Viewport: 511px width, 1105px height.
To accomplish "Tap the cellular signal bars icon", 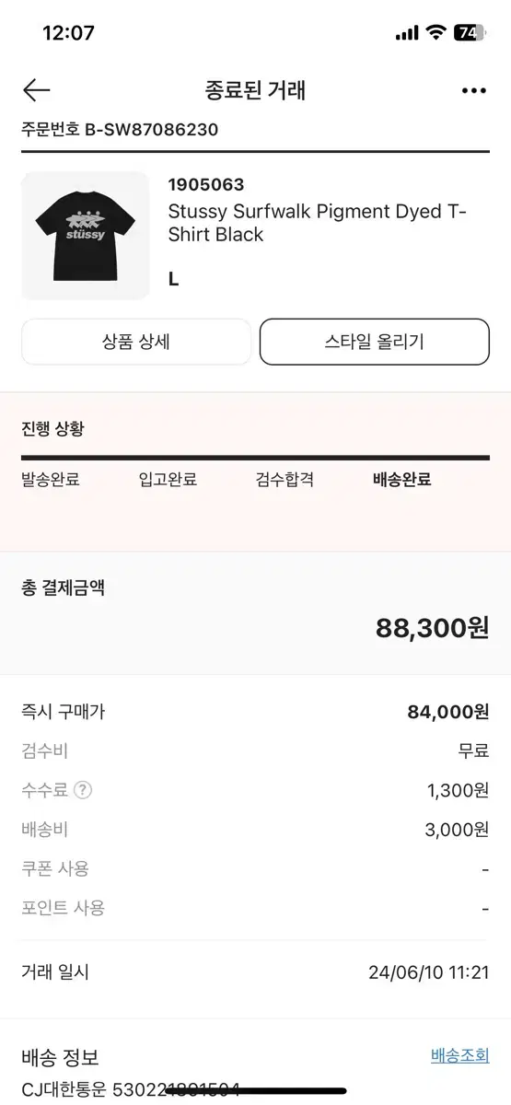I will 406,33.
